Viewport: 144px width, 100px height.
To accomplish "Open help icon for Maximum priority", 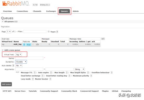I will point(91,76).
